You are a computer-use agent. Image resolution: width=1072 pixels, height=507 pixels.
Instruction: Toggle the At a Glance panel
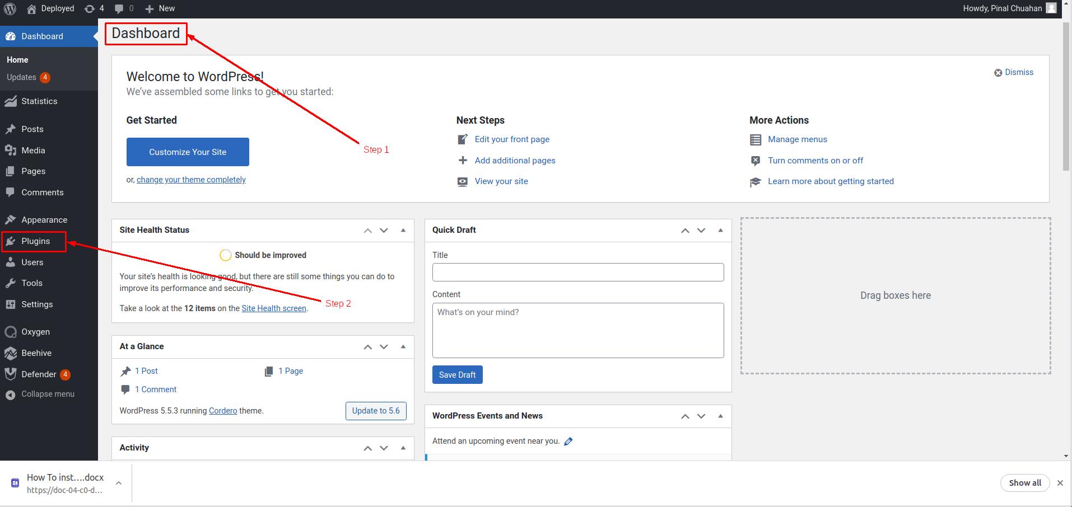(403, 346)
